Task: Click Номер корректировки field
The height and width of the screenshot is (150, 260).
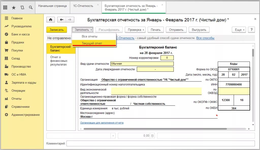Action: pos(167,58)
